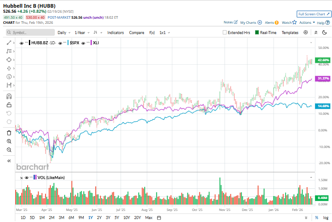Click the purple XLI color swatch
Screen dimensions: 332x222
[x=91, y=43]
